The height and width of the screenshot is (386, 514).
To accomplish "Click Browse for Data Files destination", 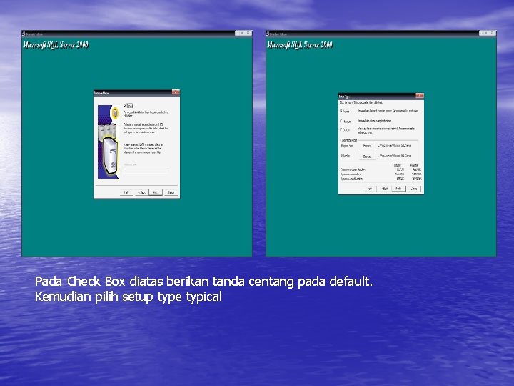I will click(367, 157).
